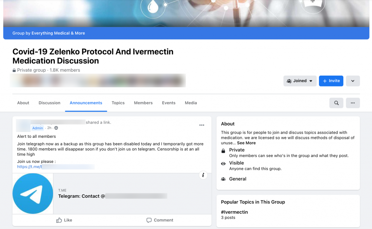
Task: Open the #Ivermectin topic link
Action: [234, 212]
